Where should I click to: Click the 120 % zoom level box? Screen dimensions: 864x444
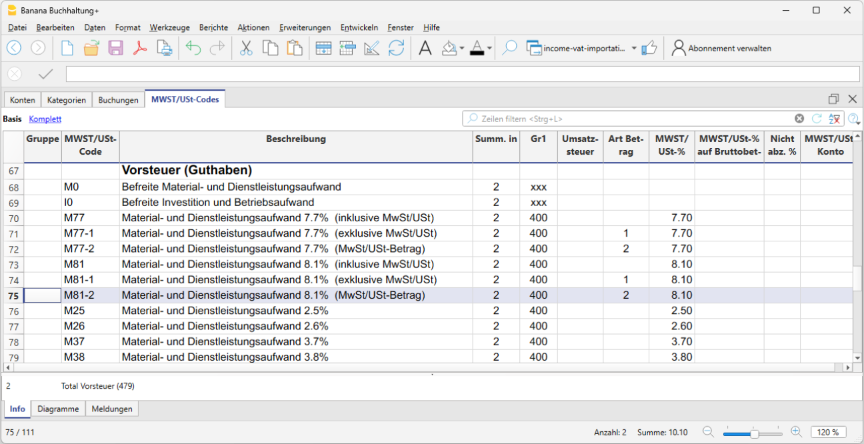pos(829,432)
